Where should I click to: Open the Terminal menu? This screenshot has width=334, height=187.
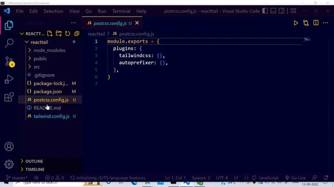[121, 11]
